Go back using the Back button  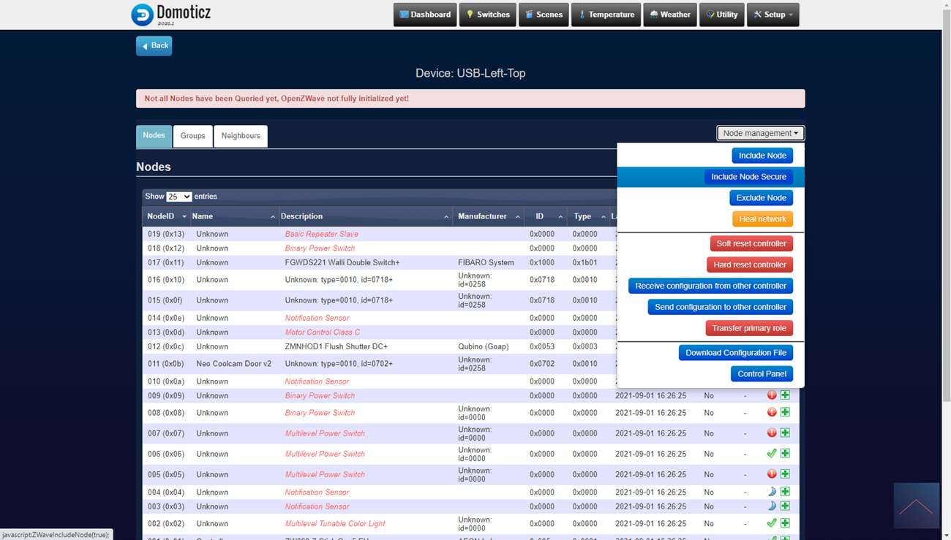pos(154,46)
